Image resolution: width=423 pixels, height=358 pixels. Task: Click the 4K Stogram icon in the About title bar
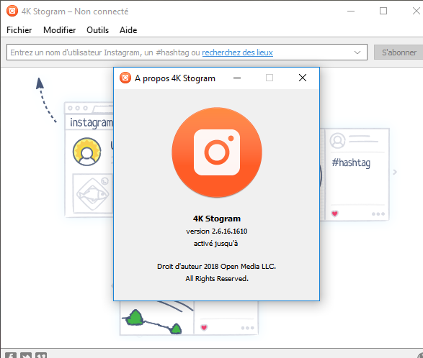pyautogui.click(x=125, y=78)
